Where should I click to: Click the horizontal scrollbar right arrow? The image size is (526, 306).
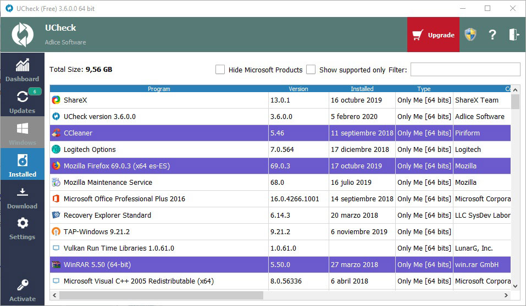tap(506, 295)
